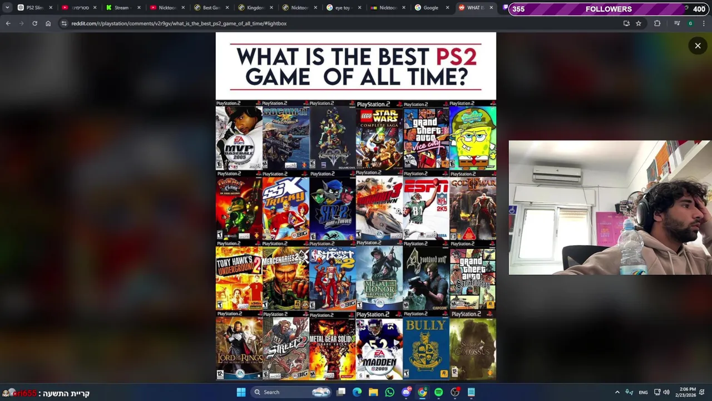
Task: Expand the tab search dropdown arrow
Action: [x=7, y=8]
